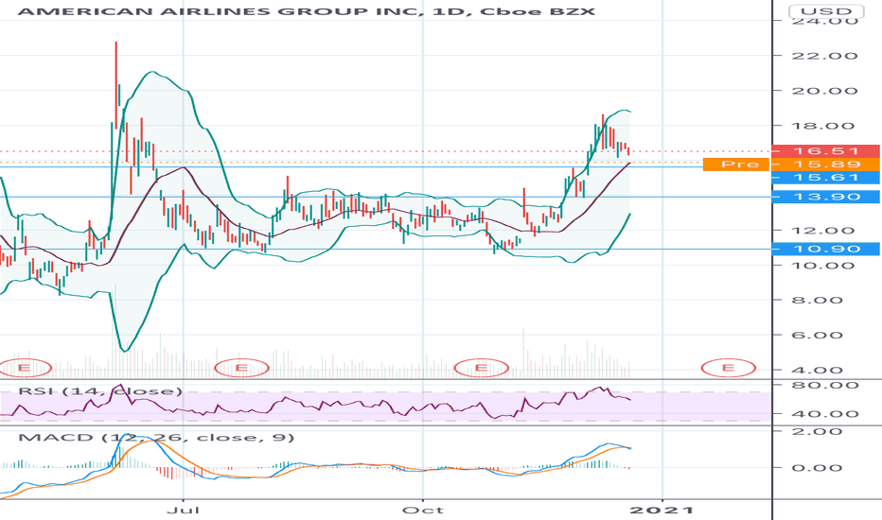Click the 18.00 price axis label
The image size is (882, 520).
click(824, 126)
